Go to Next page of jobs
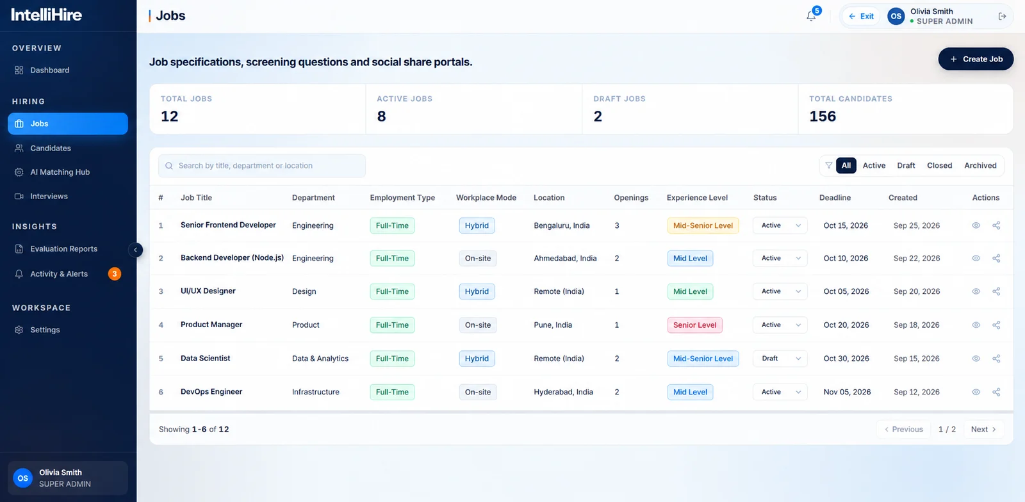 pos(983,430)
